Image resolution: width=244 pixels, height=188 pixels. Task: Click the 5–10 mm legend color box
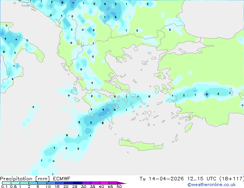point(42,183)
